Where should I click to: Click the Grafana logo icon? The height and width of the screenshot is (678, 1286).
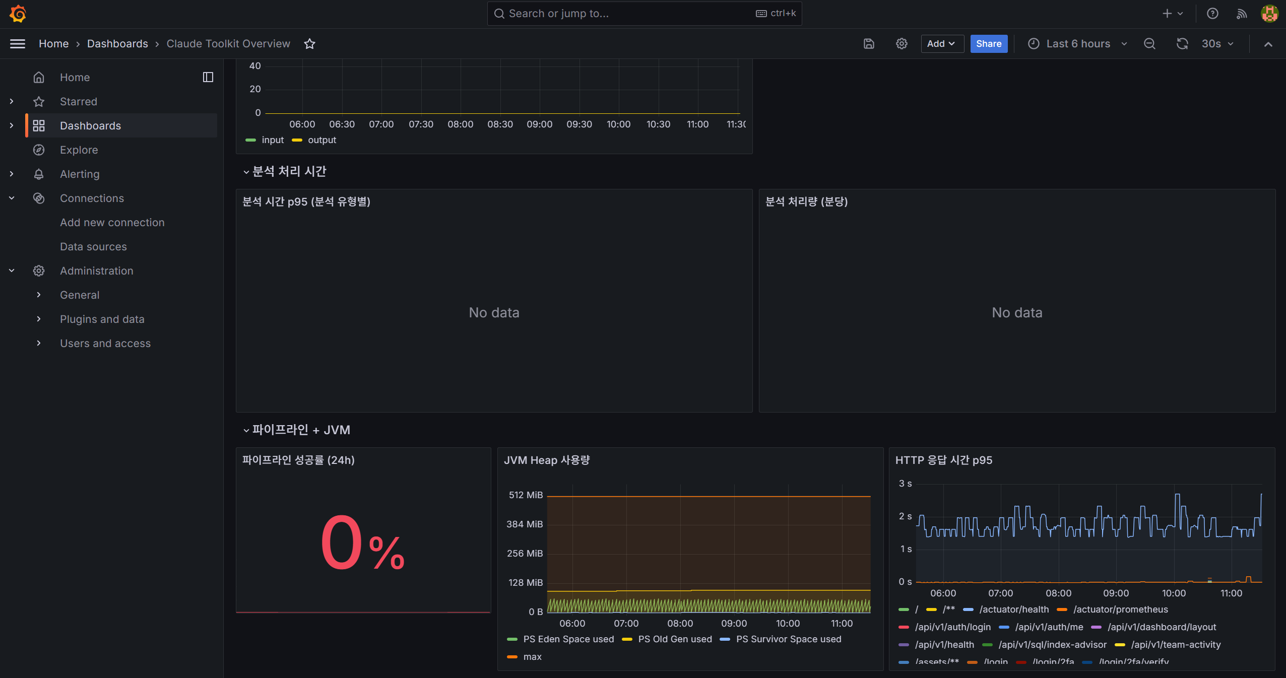[x=18, y=14]
